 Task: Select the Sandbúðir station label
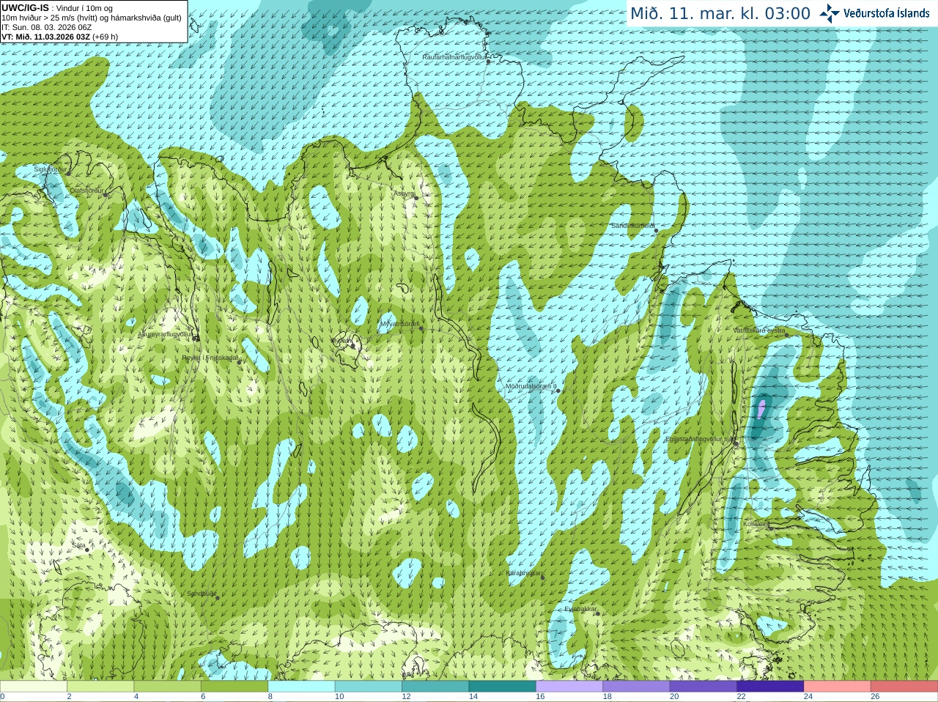click(x=202, y=594)
